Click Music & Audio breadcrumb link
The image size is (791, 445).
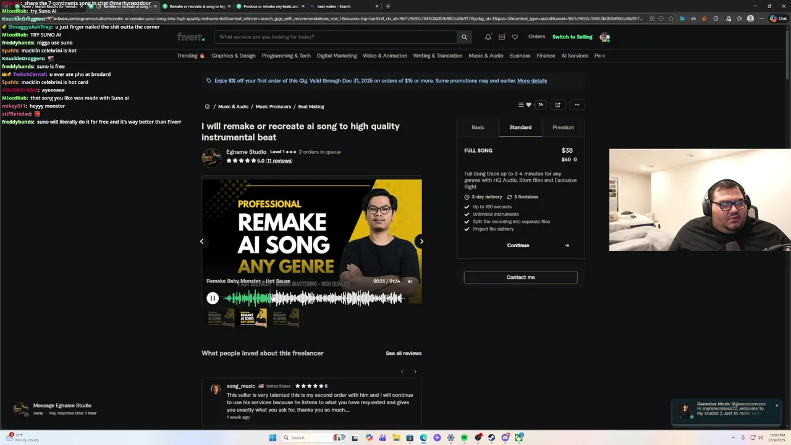[x=233, y=106]
